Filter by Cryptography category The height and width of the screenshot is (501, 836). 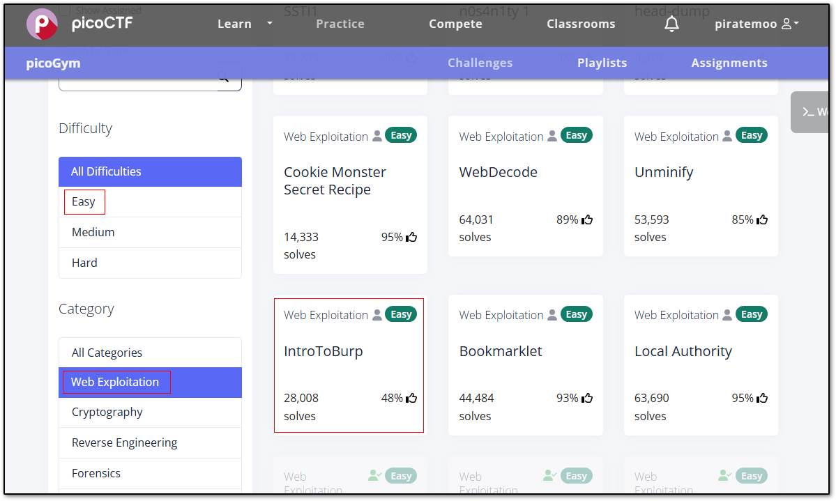pos(151,413)
